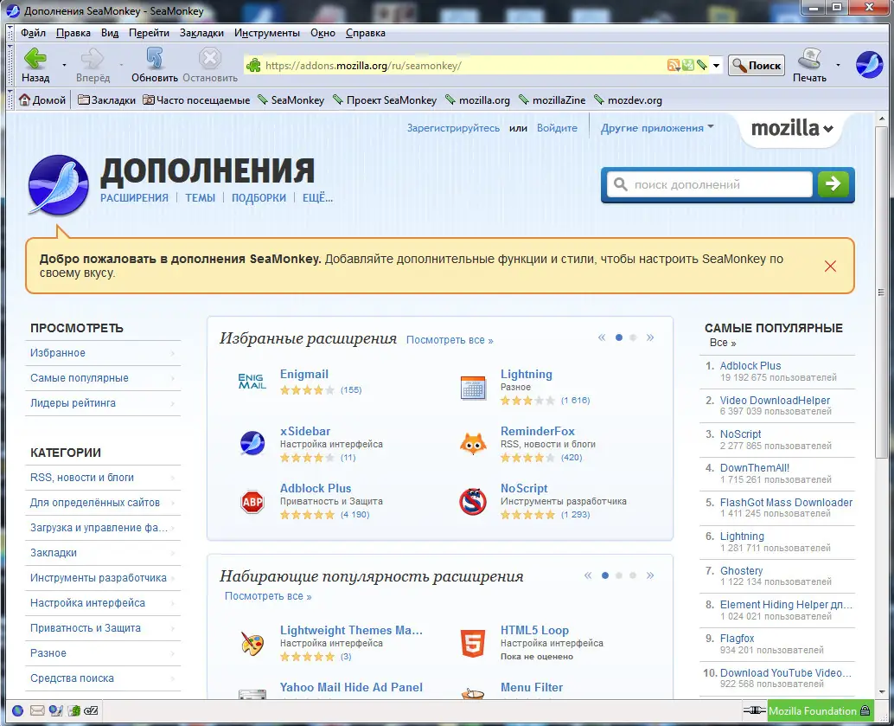Expand the mozilla tab dropdown
Image resolution: width=894 pixels, height=726 pixels.
(x=792, y=128)
